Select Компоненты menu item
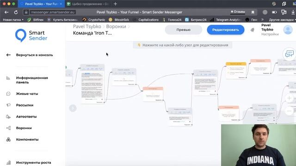The image size is (296, 166). 27,139
